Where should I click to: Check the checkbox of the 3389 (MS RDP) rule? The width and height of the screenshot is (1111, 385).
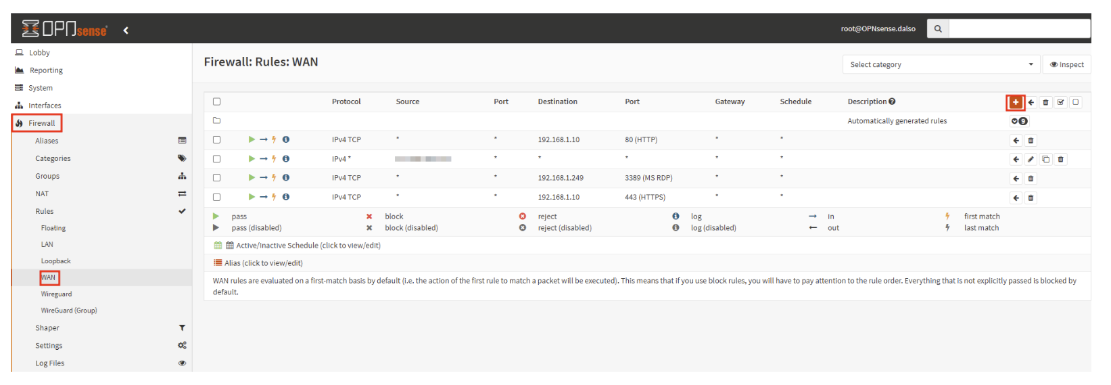pos(217,178)
